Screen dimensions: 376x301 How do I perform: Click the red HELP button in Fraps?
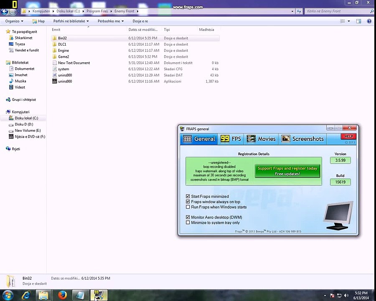click(348, 136)
